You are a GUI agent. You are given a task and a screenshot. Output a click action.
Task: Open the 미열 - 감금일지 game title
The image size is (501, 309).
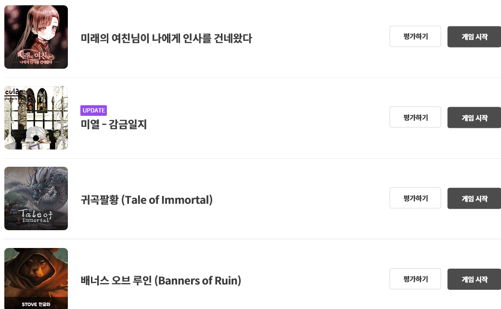[x=114, y=124]
